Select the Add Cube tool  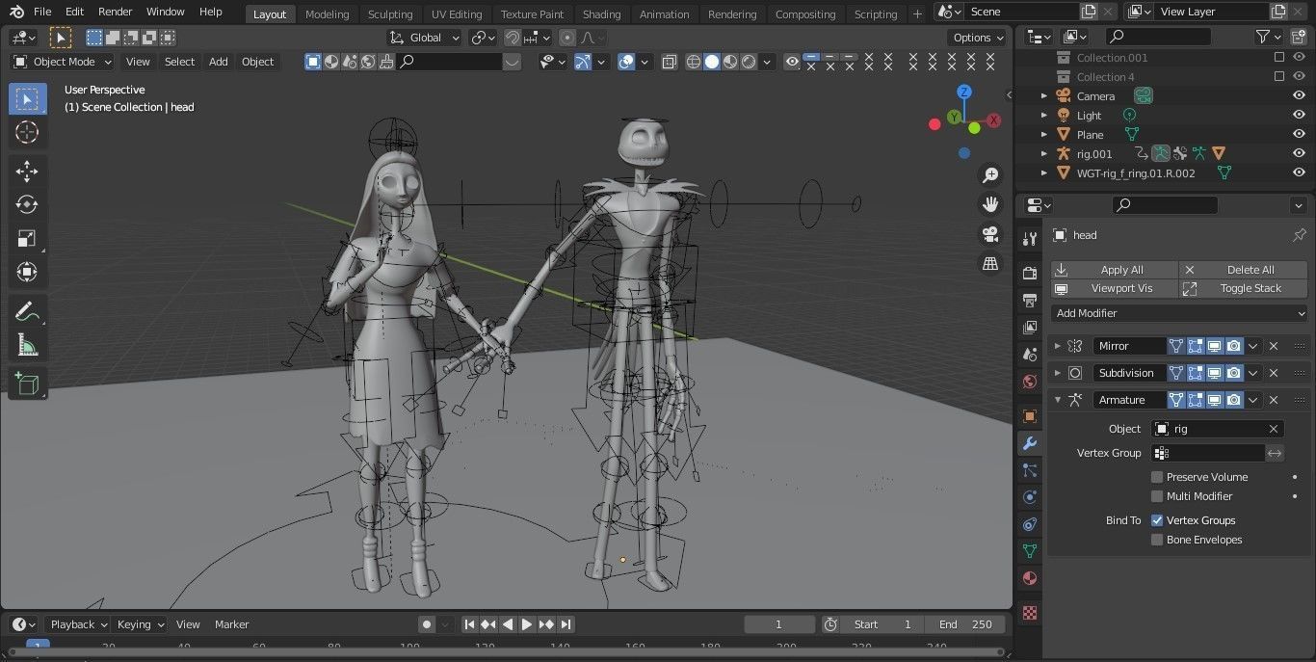pyautogui.click(x=27, y=384)
